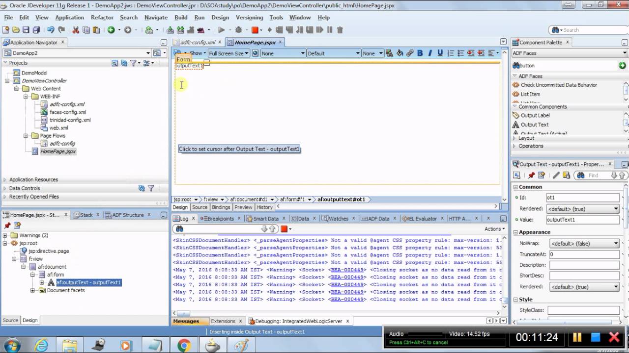Click the Paste toolbar icon
Screen dimensions: 629x353
(95, 30)
